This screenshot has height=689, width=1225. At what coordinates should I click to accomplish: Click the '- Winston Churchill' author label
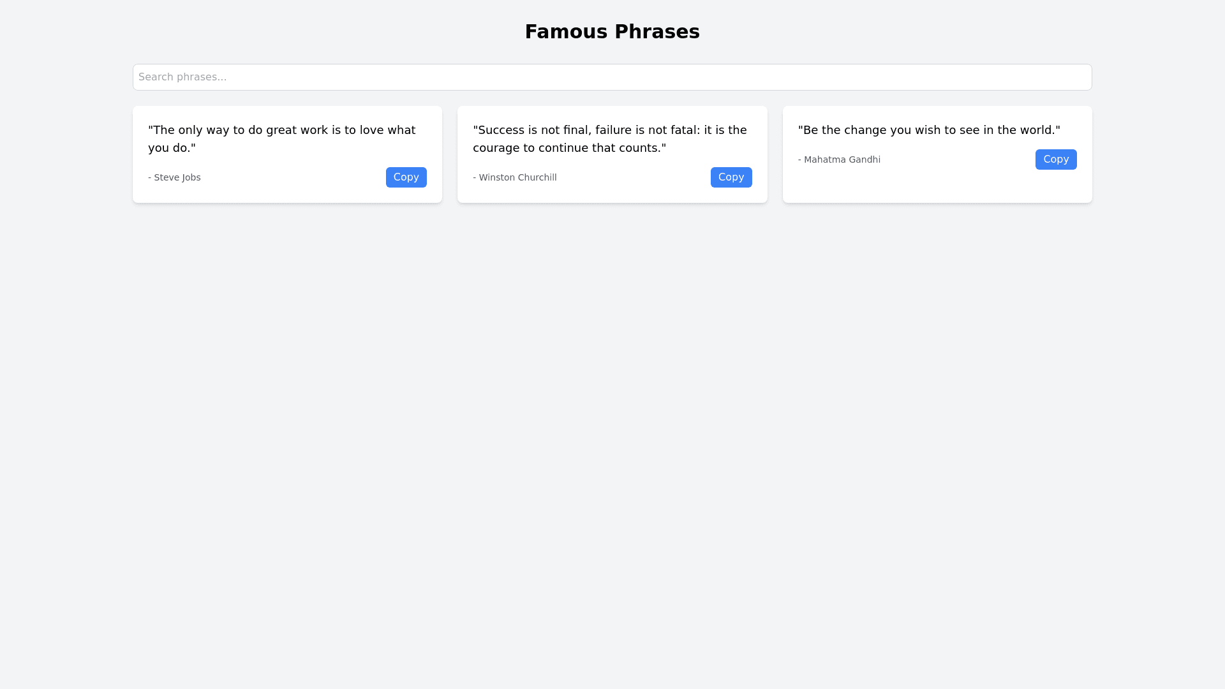click(514, 177)
